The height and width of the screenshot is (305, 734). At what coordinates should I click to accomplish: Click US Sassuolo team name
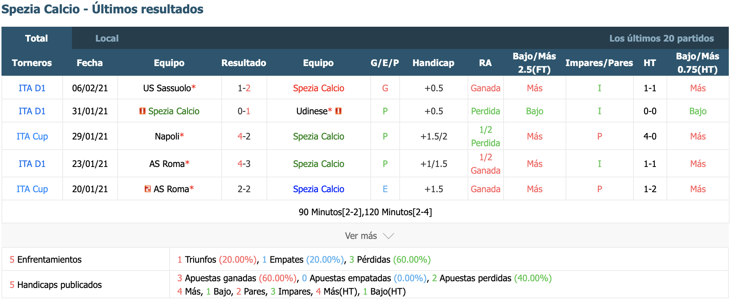167,88
